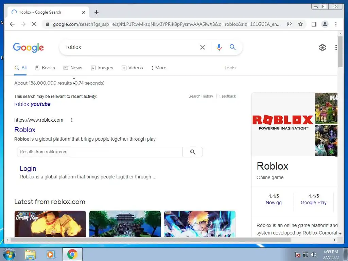The height and width of the screenshot is (261, 348).
Task: Open the taskbar clock showing 4:59 PM
Action: [x=331, y=255]
